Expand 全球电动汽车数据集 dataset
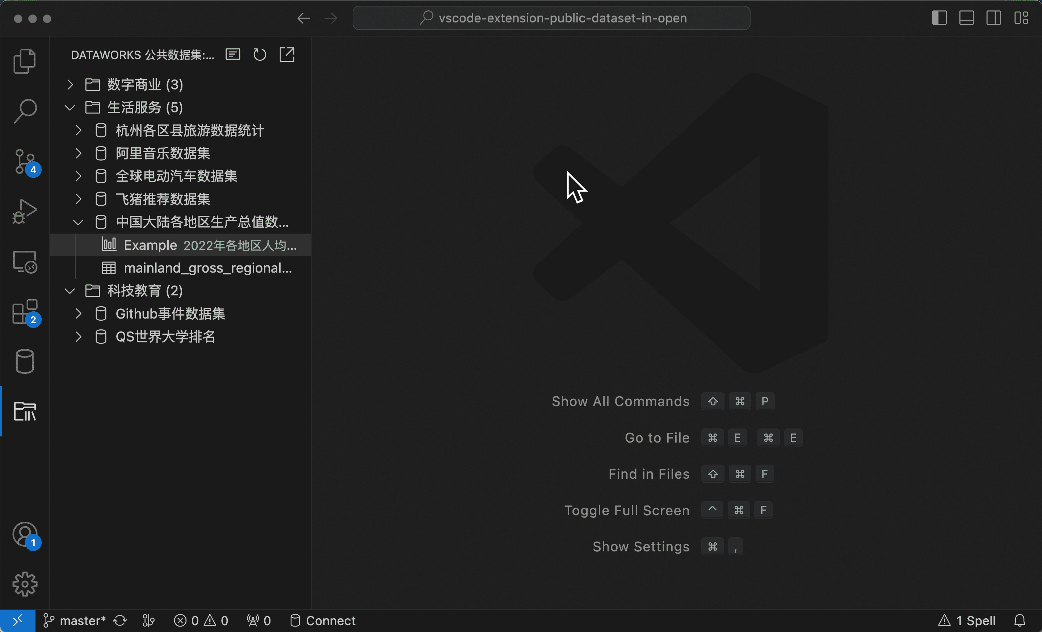The image size is (1042, 632). coord(78,176)
